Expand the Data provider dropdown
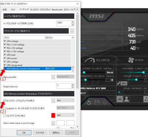148x137 pixels. tap(65, 77)
